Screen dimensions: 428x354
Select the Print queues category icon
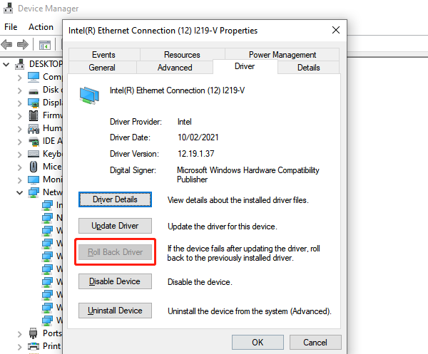pos(34,346)
